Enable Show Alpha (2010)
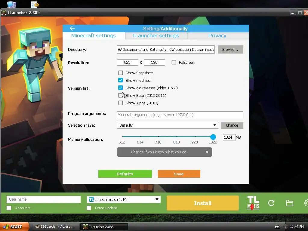The height and width of the screenshot is (231, 308). (120, 103)
